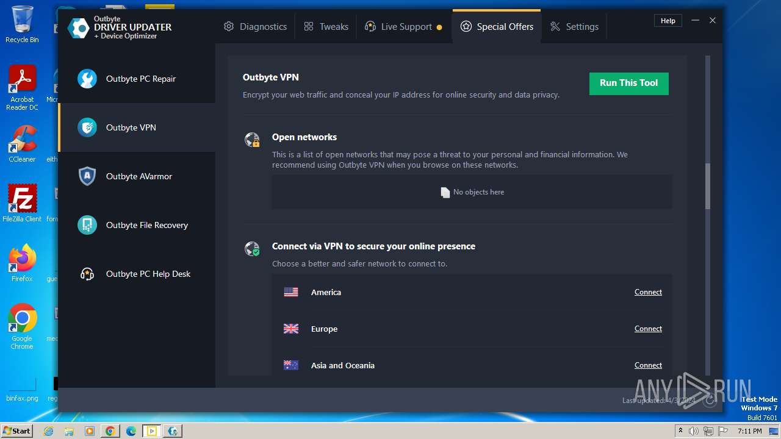
Task: Click the AVarmor shield icon
Action: [87, 176]
